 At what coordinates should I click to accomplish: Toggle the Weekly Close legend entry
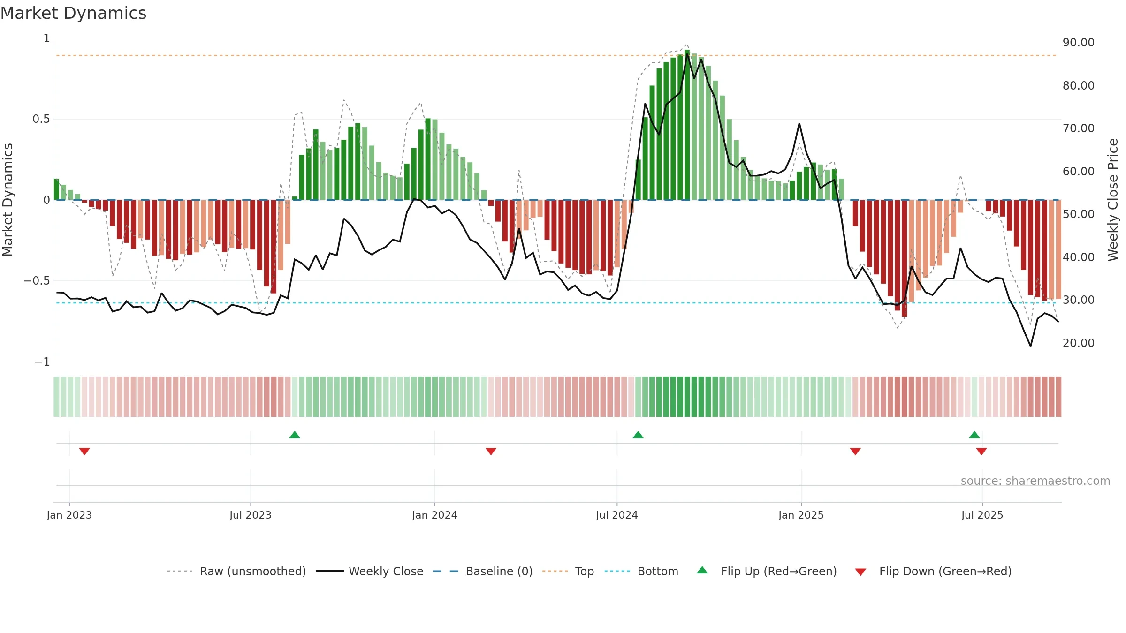[369, 571]
